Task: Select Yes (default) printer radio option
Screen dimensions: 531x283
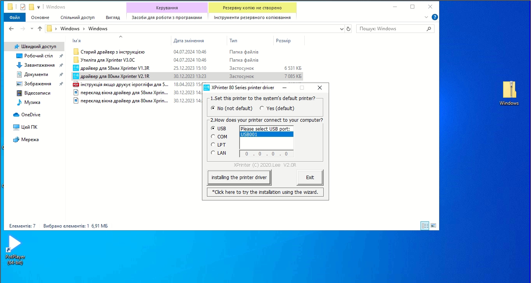Action: (262, 109)
